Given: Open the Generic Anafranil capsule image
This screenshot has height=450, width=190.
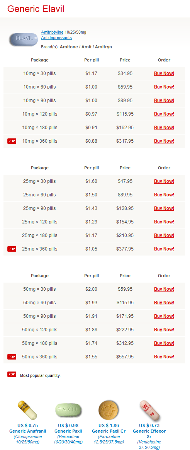Looking at the screenshot, I should [x=27, y=411].
